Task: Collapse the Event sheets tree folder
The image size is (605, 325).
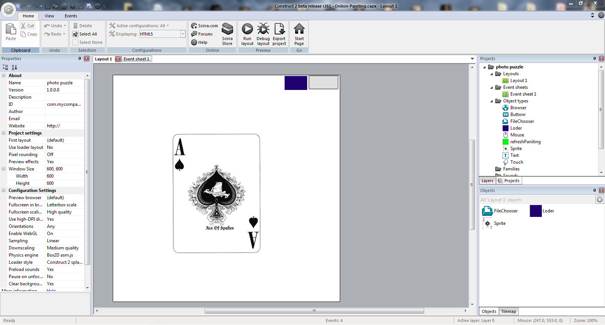Action: click(x=491, y=88)
